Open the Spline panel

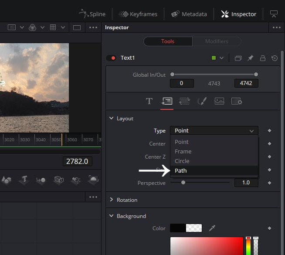coord(92,14)
